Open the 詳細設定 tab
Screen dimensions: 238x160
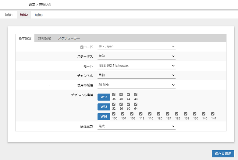point(44,38)
